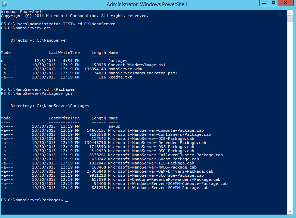Viewport: 296px width, 218px height.
Task: Select 'NanoServer.wim' file name
Action: tap(125, 69)
